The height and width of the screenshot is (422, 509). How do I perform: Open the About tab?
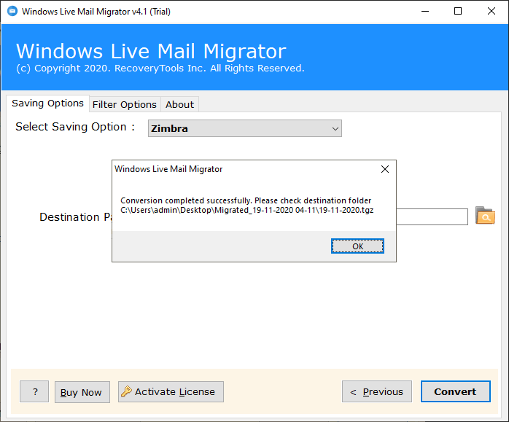coord(179,104)
